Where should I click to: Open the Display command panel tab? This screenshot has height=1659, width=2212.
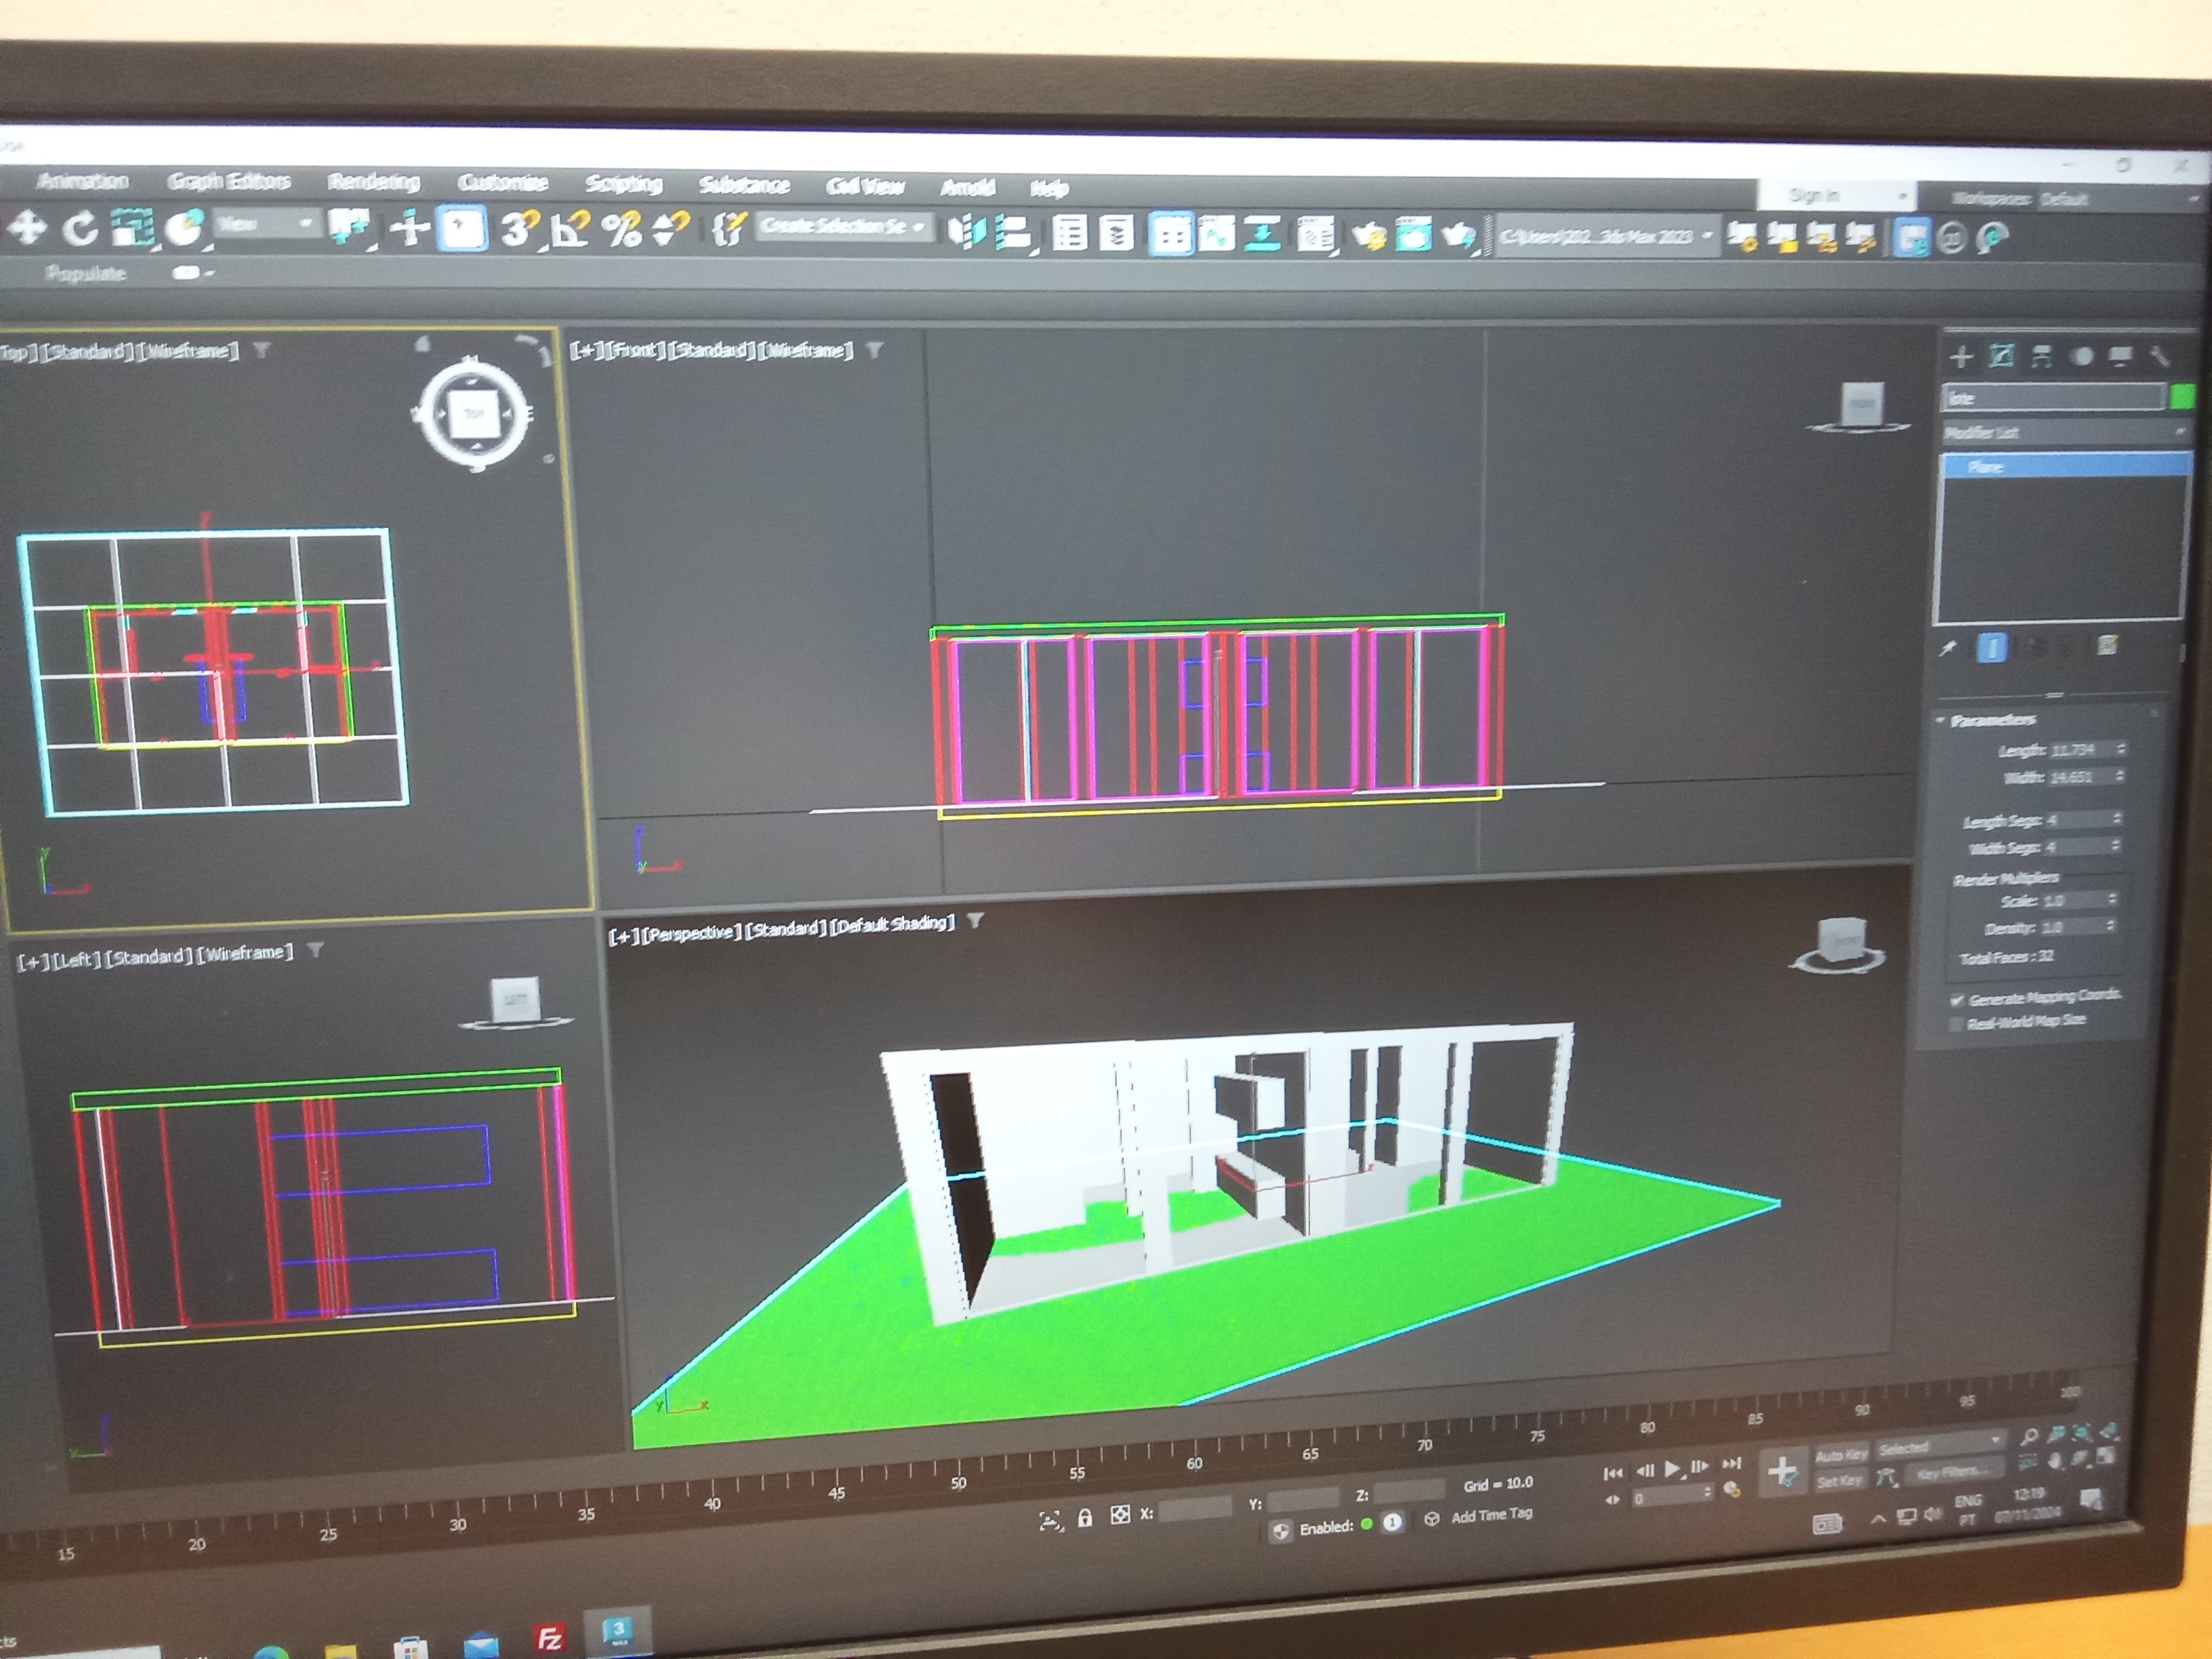click(x=2121, y=357)
